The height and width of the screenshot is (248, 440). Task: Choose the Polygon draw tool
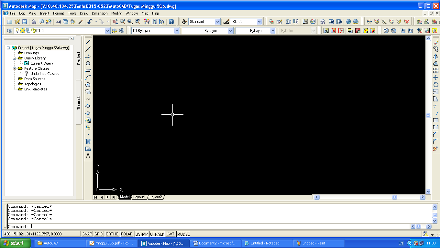pyautogui.click(x=88, y=63)
